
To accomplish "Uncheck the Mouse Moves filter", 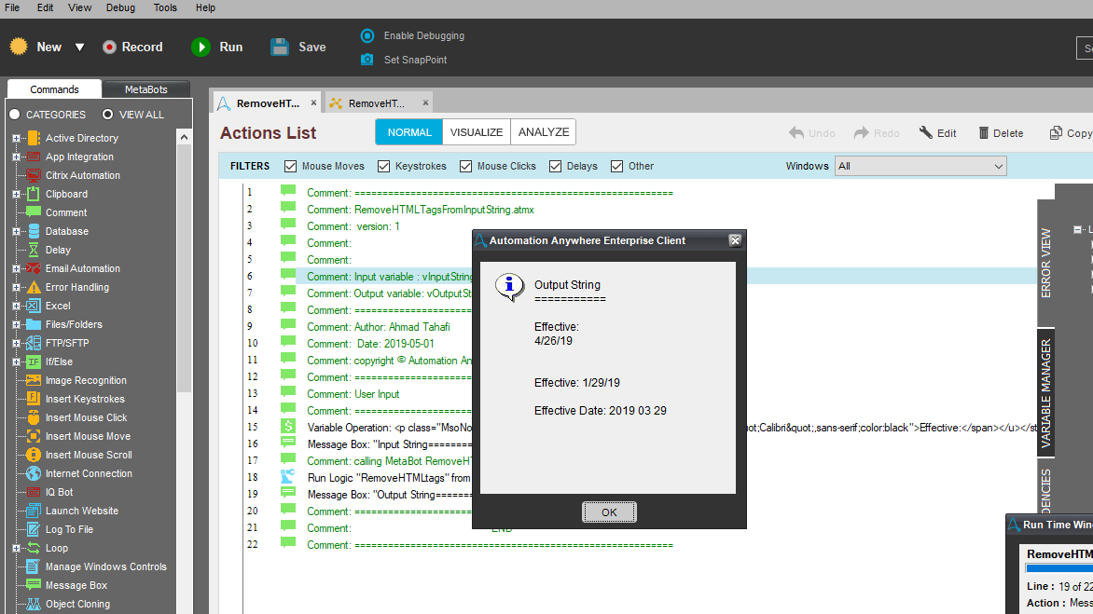I will click(291, 166).
